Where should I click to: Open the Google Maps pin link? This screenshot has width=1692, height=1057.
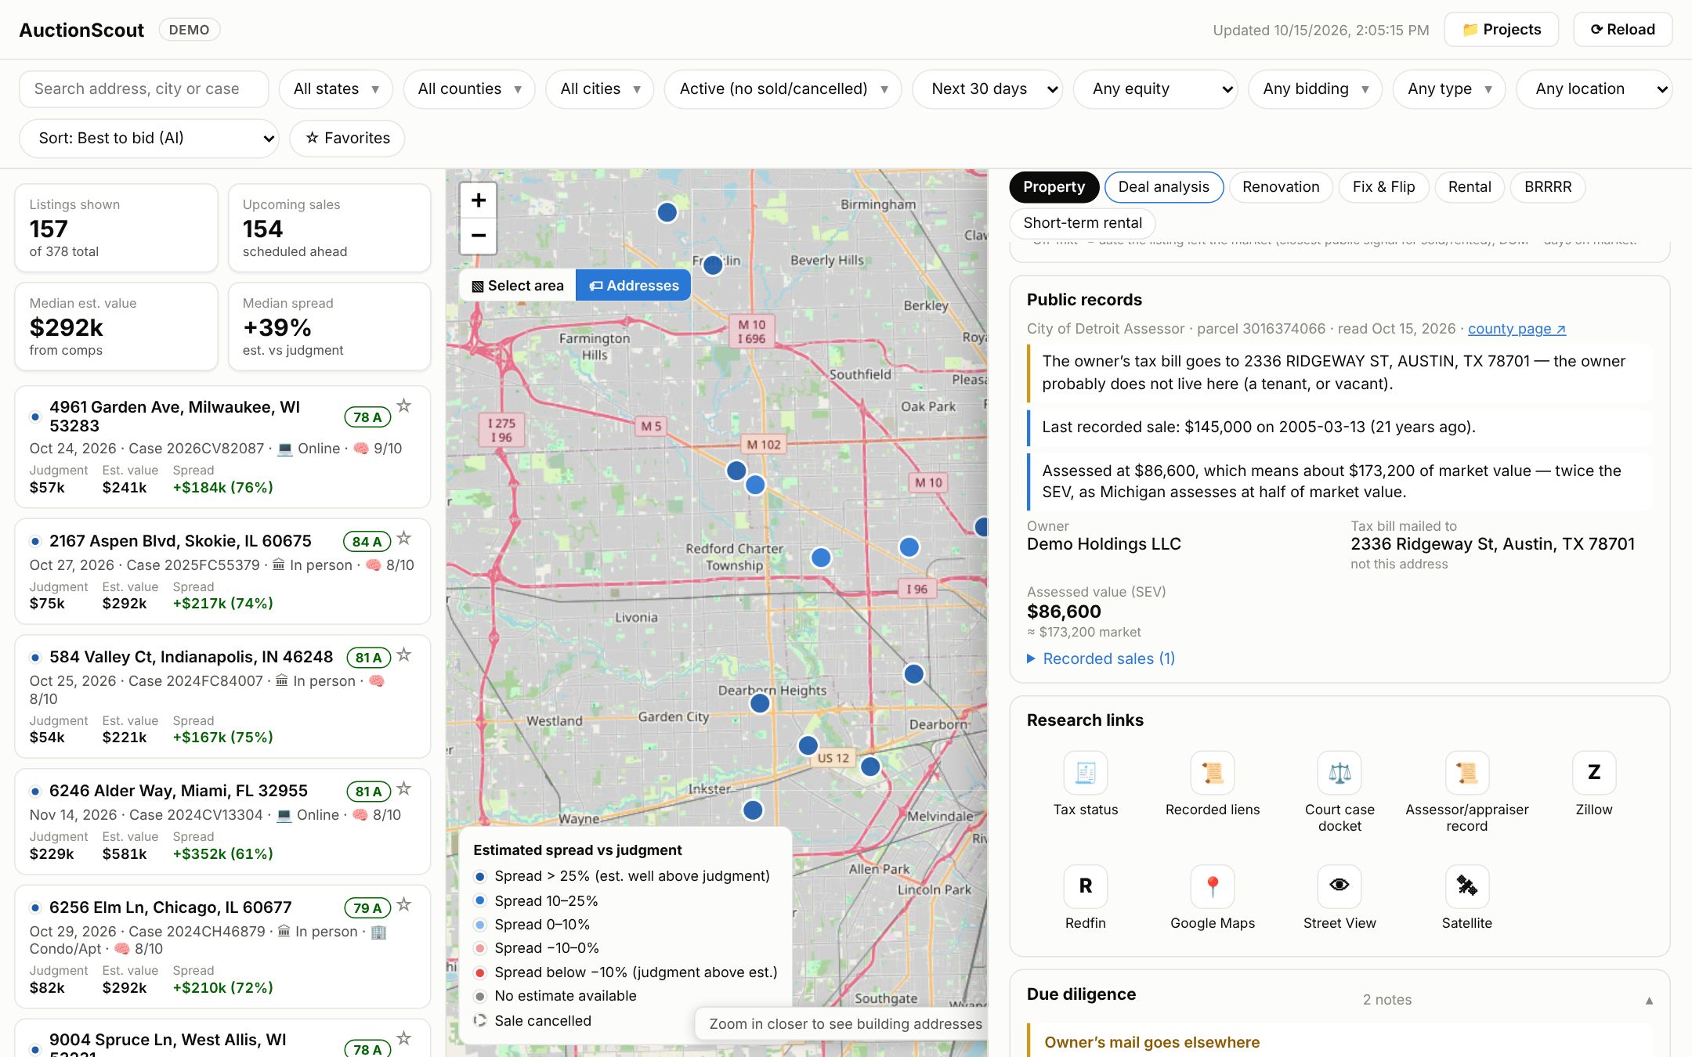pos(1212,898)
